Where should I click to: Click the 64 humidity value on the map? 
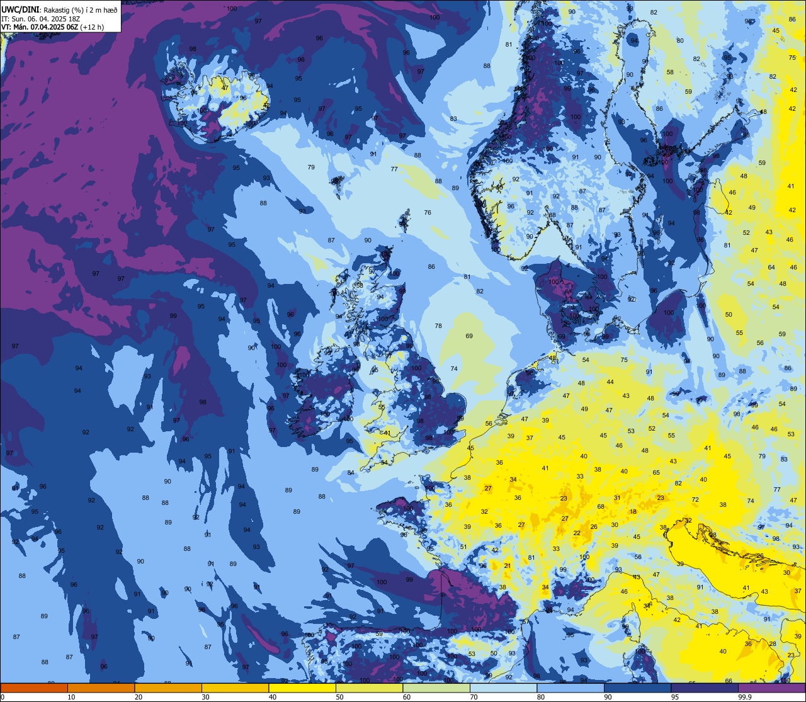click(771, 268)
